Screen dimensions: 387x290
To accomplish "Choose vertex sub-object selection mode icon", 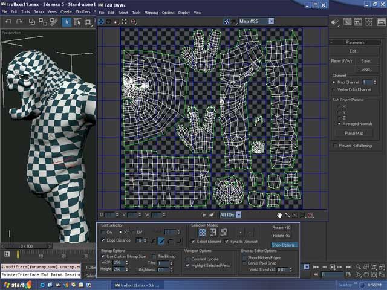I will 203,231.
